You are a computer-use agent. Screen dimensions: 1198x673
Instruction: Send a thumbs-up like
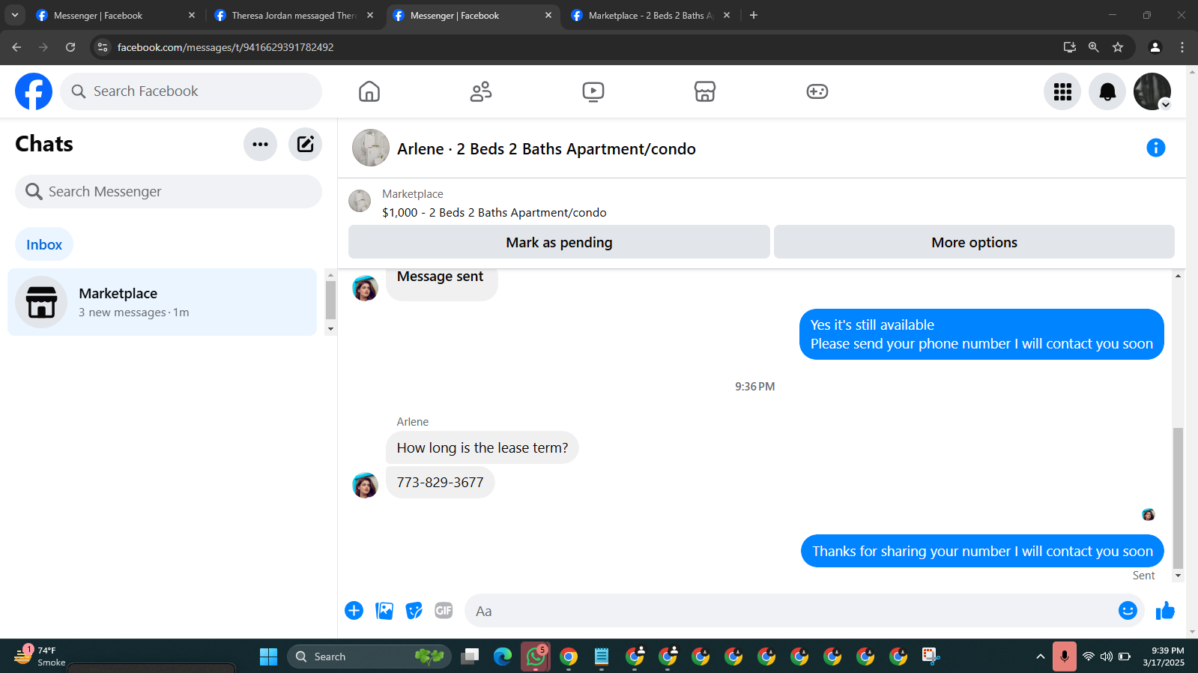(1165, 611)
